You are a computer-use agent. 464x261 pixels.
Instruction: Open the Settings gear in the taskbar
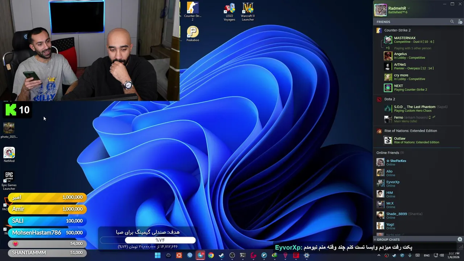tap(307, 256)
